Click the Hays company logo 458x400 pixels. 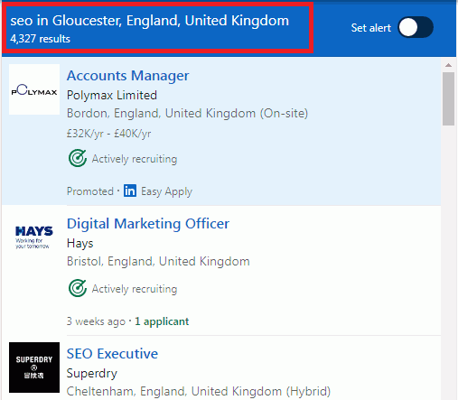click(x=34, y=237)
